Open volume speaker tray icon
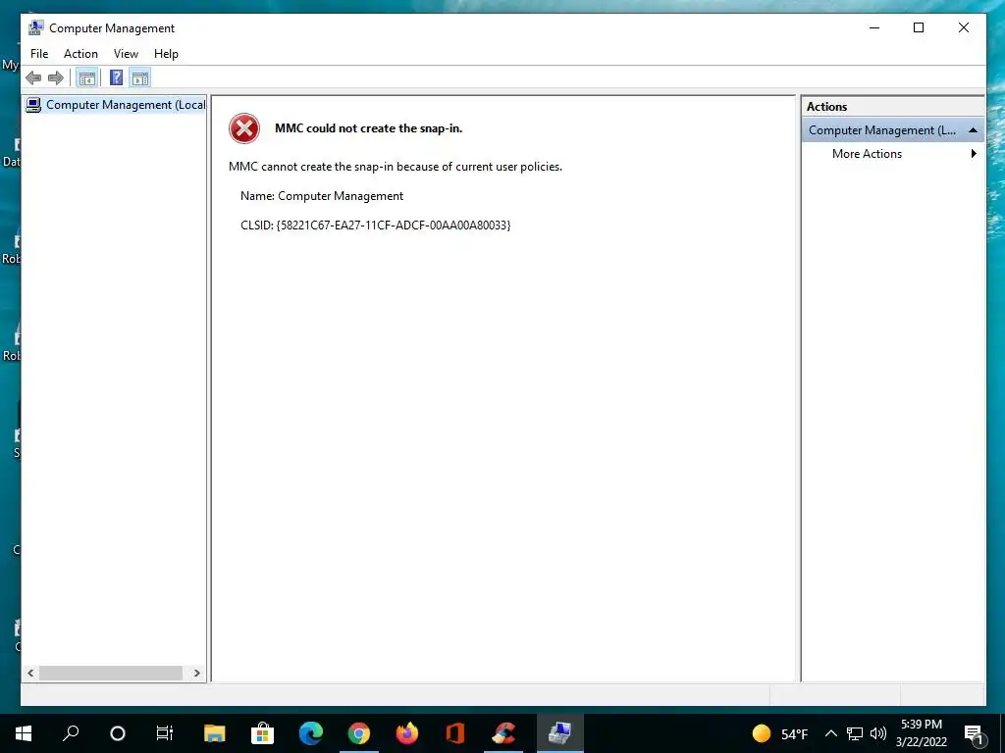 pyautogui.click(x=878, y=733)
